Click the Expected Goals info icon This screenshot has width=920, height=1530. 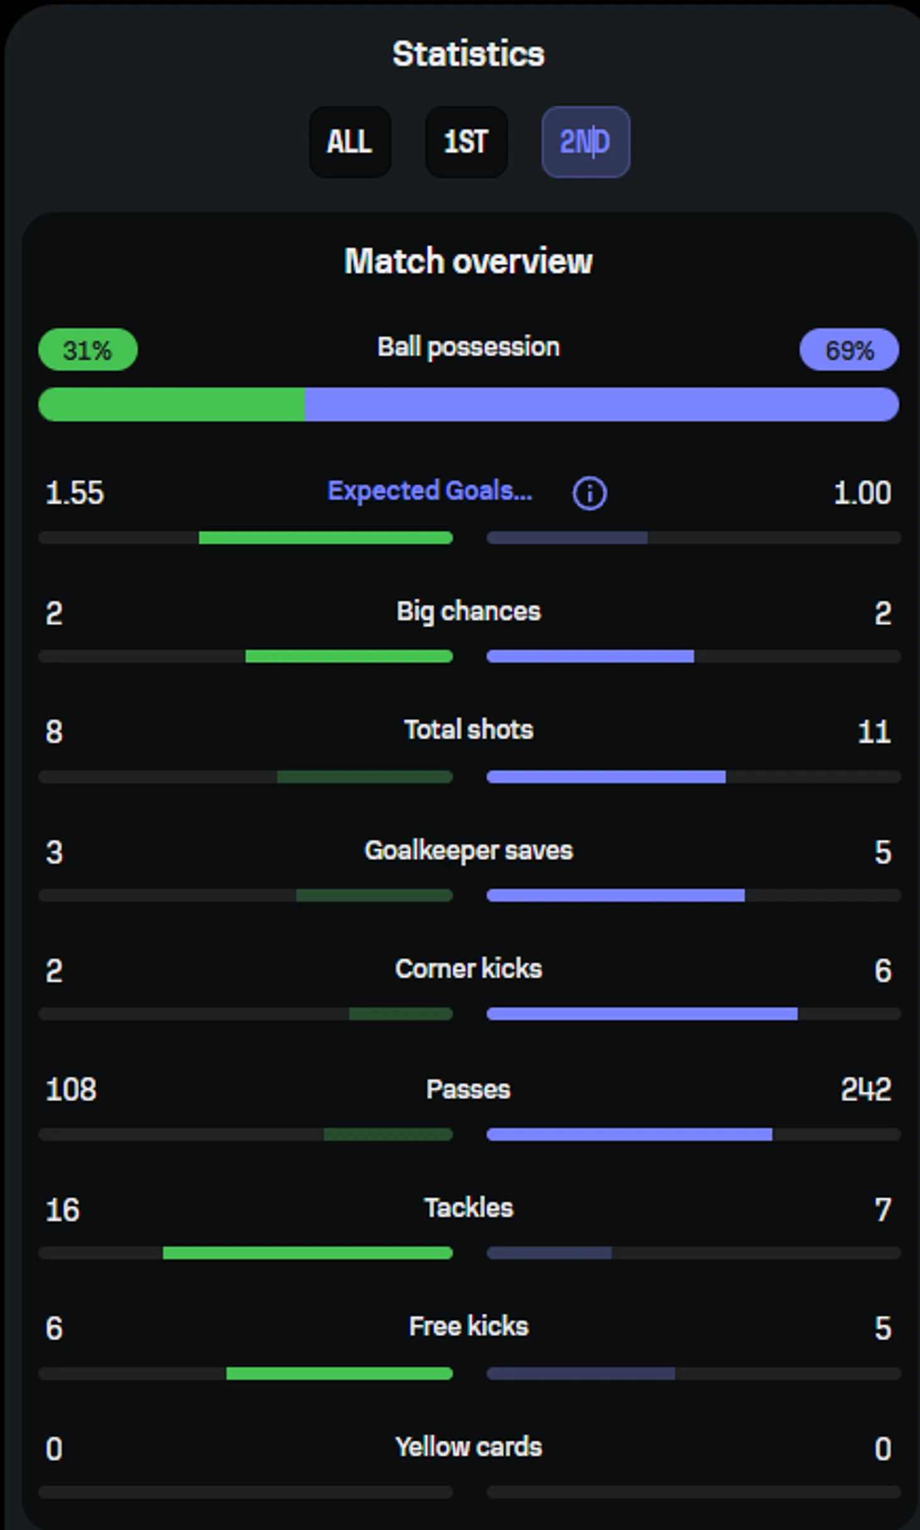[x=589, y=493]
